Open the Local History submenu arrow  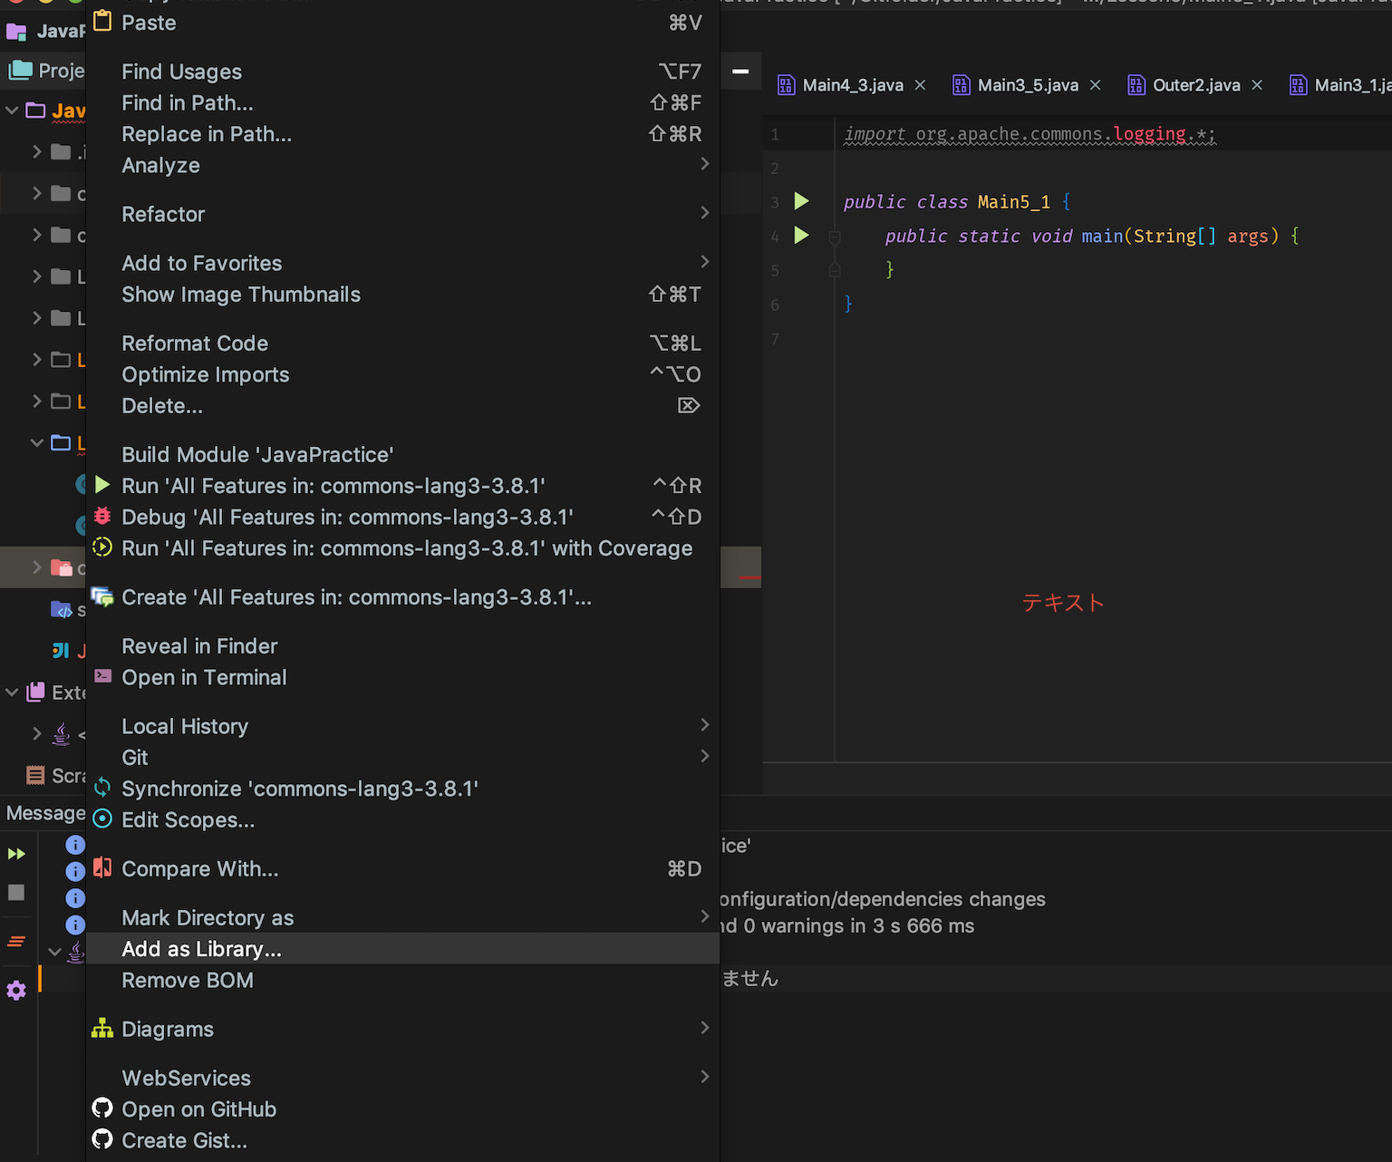pos(705,725)
